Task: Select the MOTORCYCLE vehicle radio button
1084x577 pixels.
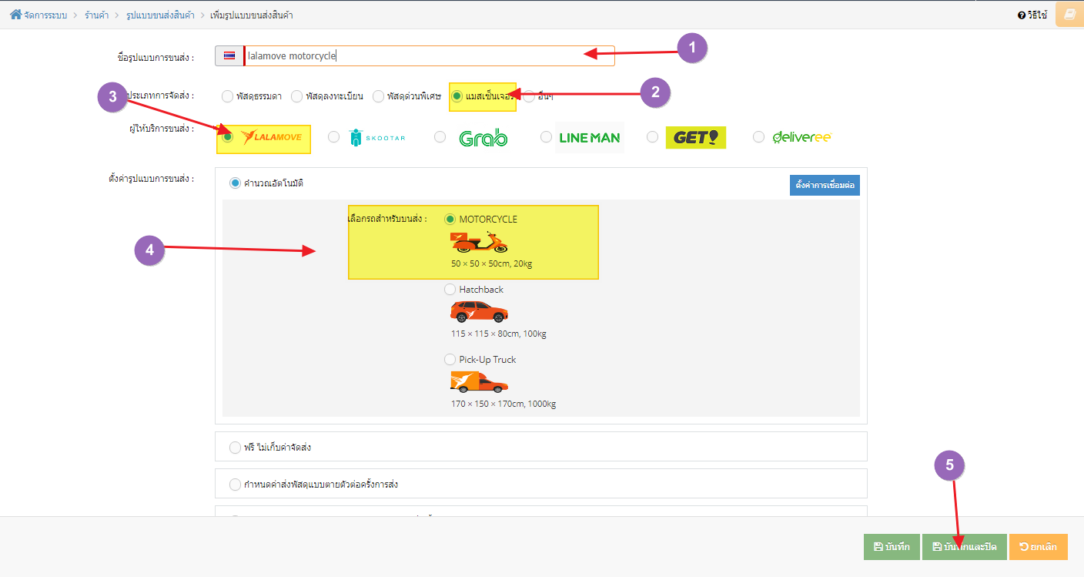Action: point(450,220)
